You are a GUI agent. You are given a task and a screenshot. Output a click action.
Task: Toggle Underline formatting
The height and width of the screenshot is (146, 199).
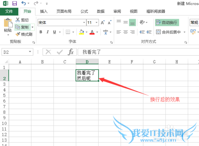click(x=55, y=32)
